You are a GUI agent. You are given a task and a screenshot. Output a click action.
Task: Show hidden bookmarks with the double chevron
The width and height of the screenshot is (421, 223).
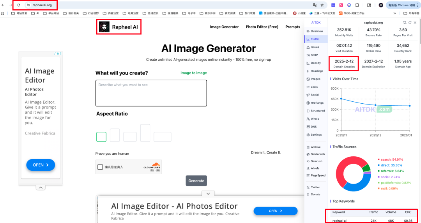click(x=394, y=13)
